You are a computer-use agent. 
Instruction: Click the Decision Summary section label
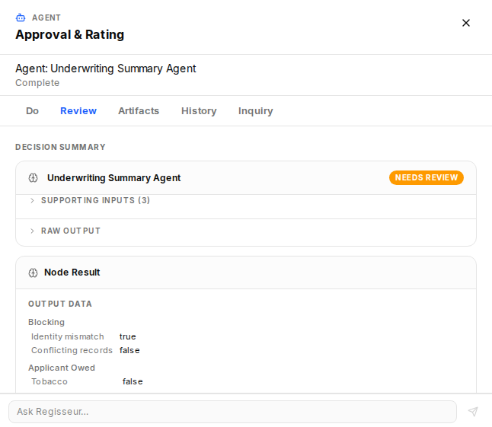pyautogui.click(x=60, y=147)
